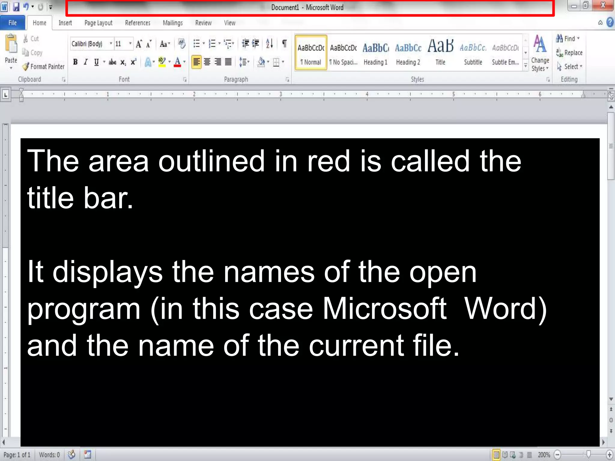
Task: Open the Select menu in Editing
Action: coord(569,66)
